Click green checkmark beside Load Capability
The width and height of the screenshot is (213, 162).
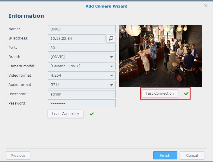pos(91,114)
